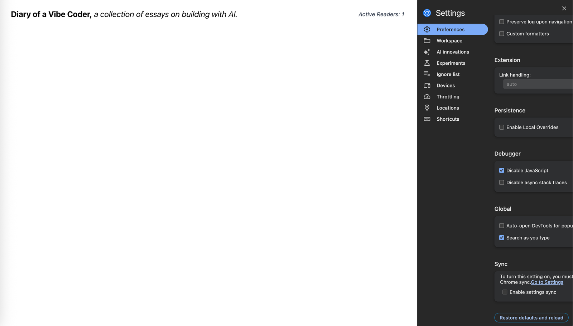Screen dimensions: 573x326
Task: Click the Locations pin icon
Action: tap(427, 108)
